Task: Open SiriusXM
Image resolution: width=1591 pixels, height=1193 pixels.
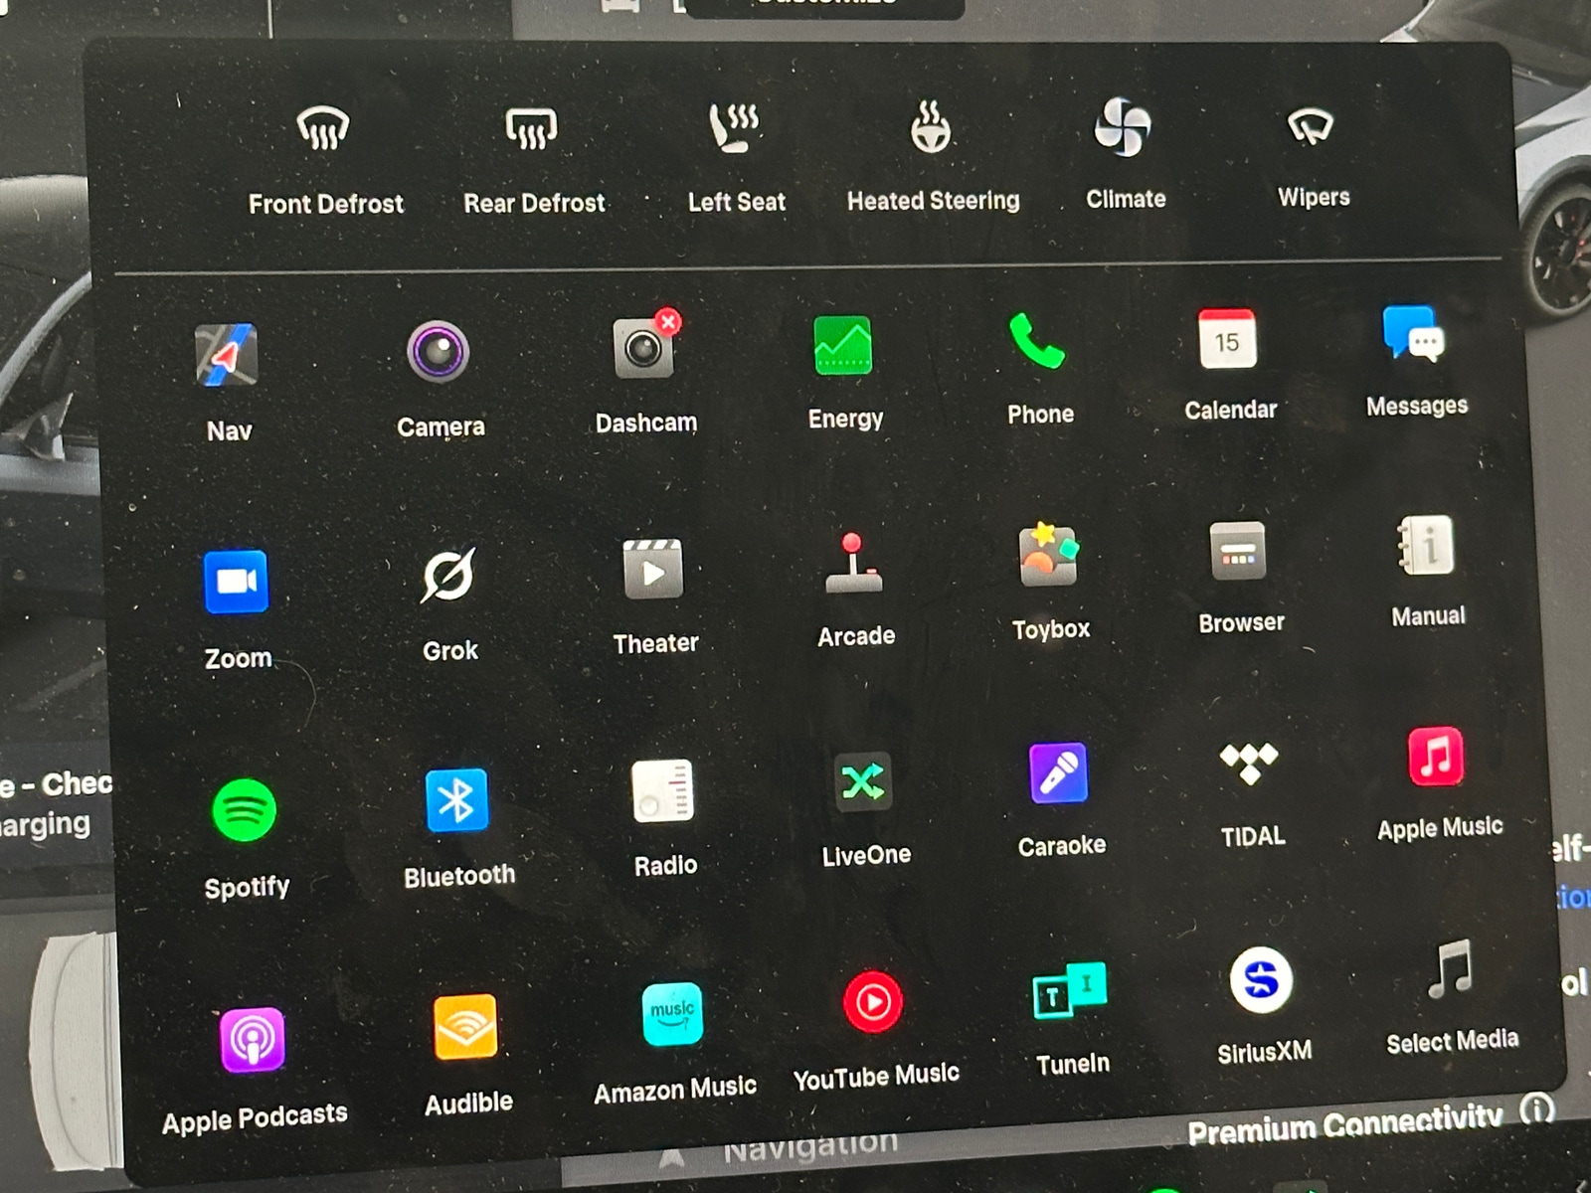Action: pyautogui.click(x=1261, y=980)
